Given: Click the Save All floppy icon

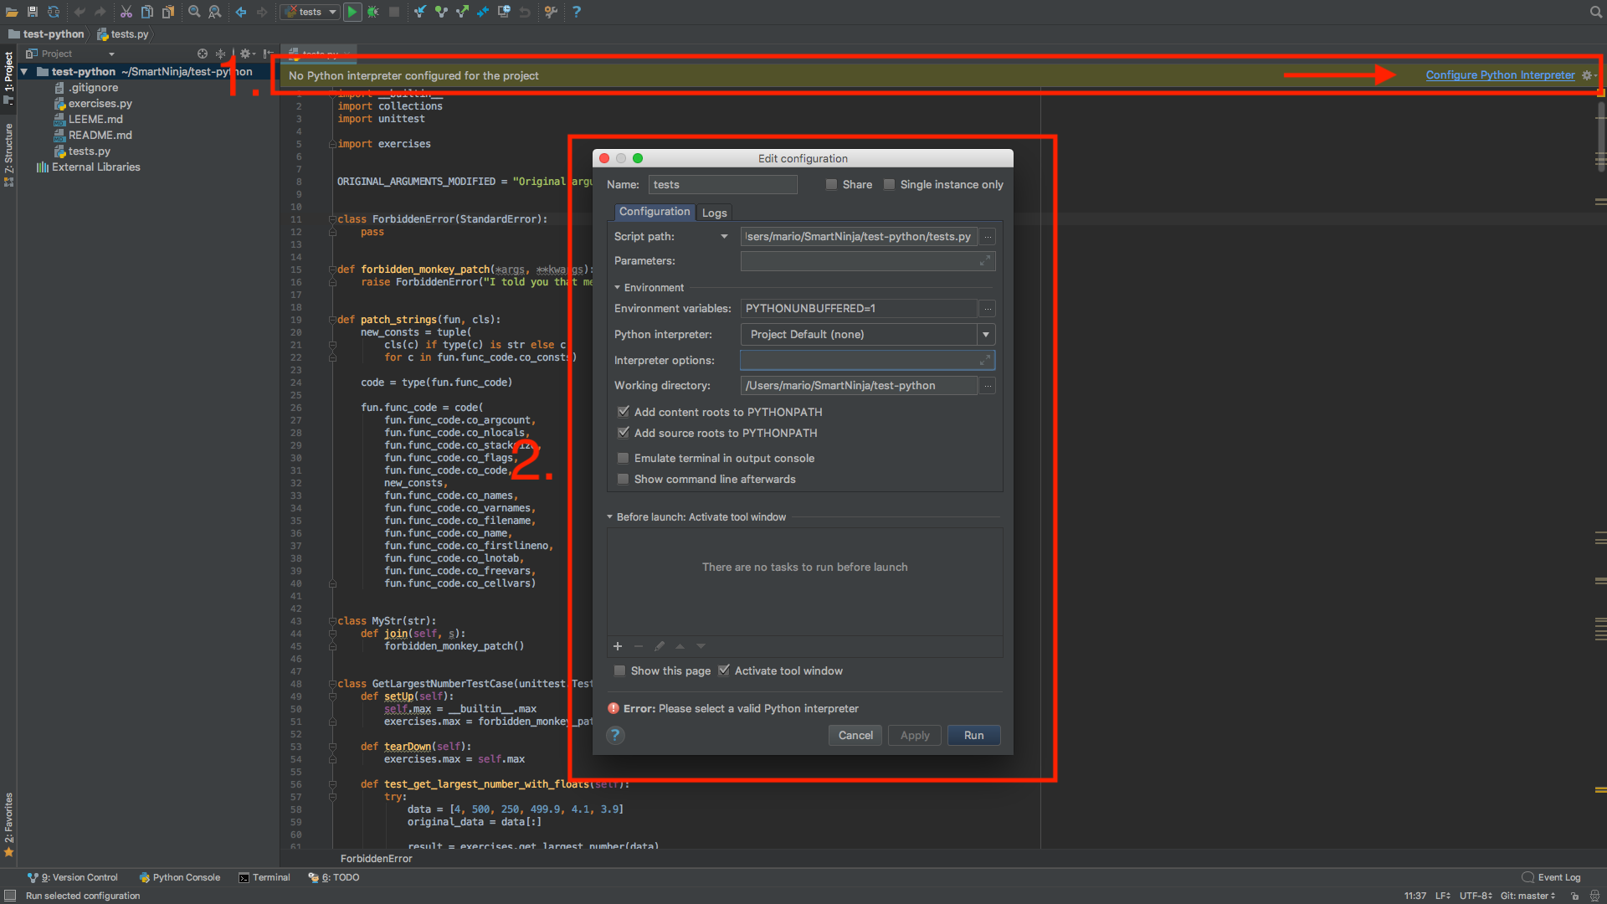Looking at the screenshot, I should (x=33, y=12).
